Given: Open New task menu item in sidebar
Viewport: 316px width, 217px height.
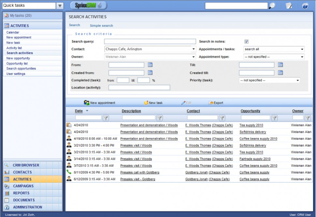Looking at the screenshot, I should click(13, 43).
